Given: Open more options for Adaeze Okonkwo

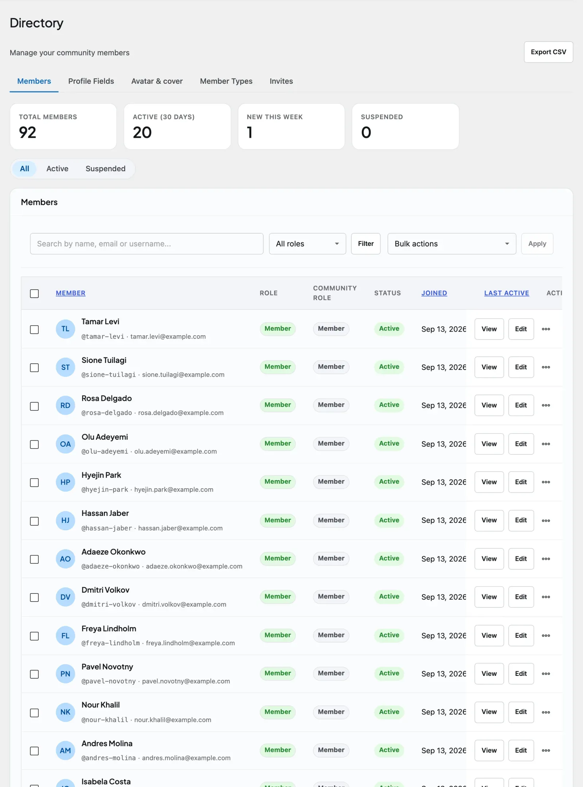Looking at the screenshot, I should pyautogui.click(x=545, y=559).
